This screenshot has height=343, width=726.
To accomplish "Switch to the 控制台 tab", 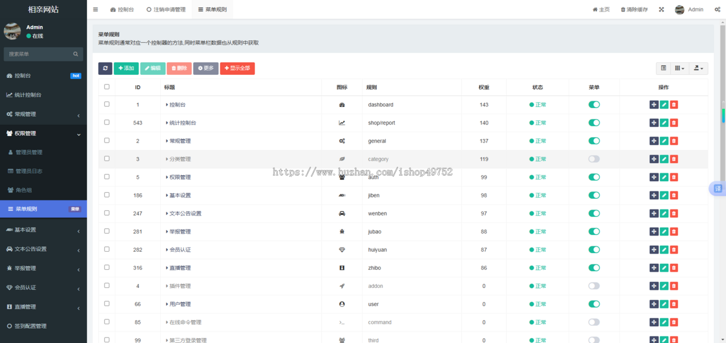I will pyautogui.click(x=122, y=10).
